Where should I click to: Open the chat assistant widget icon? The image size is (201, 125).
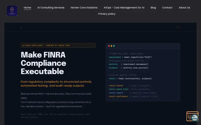coord(192,116)
